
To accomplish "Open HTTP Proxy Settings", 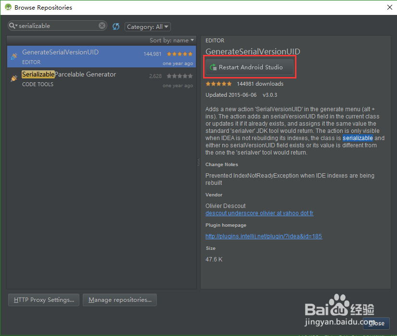I will point(44,300).
